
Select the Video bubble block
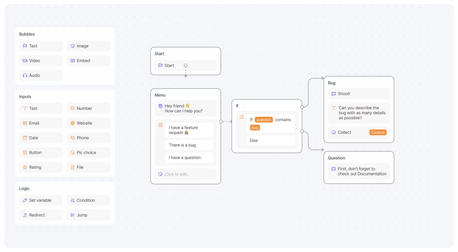click(41, 61)
